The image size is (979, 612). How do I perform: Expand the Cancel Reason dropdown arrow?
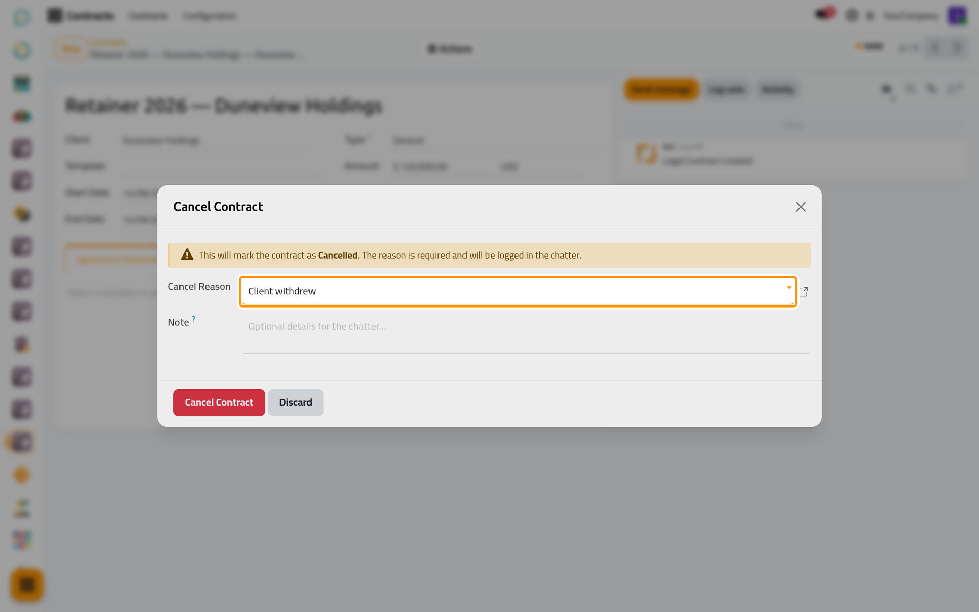[789, 288]
